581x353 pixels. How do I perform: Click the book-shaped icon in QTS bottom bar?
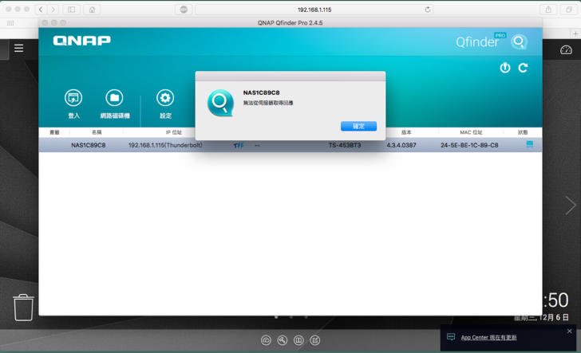[x=298, y=340]
